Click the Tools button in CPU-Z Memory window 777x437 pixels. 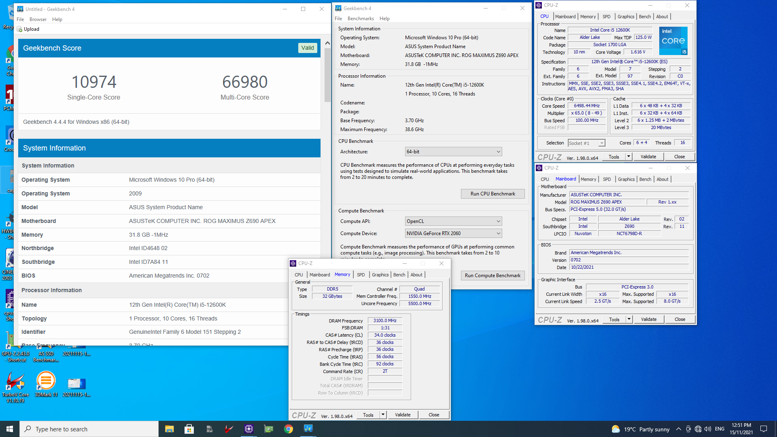pos(368,415)
